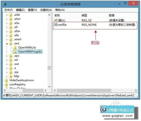This screenshot has width=141, height=121.
Task: Click the (默认) string value icon
Action: click(56, 20)
